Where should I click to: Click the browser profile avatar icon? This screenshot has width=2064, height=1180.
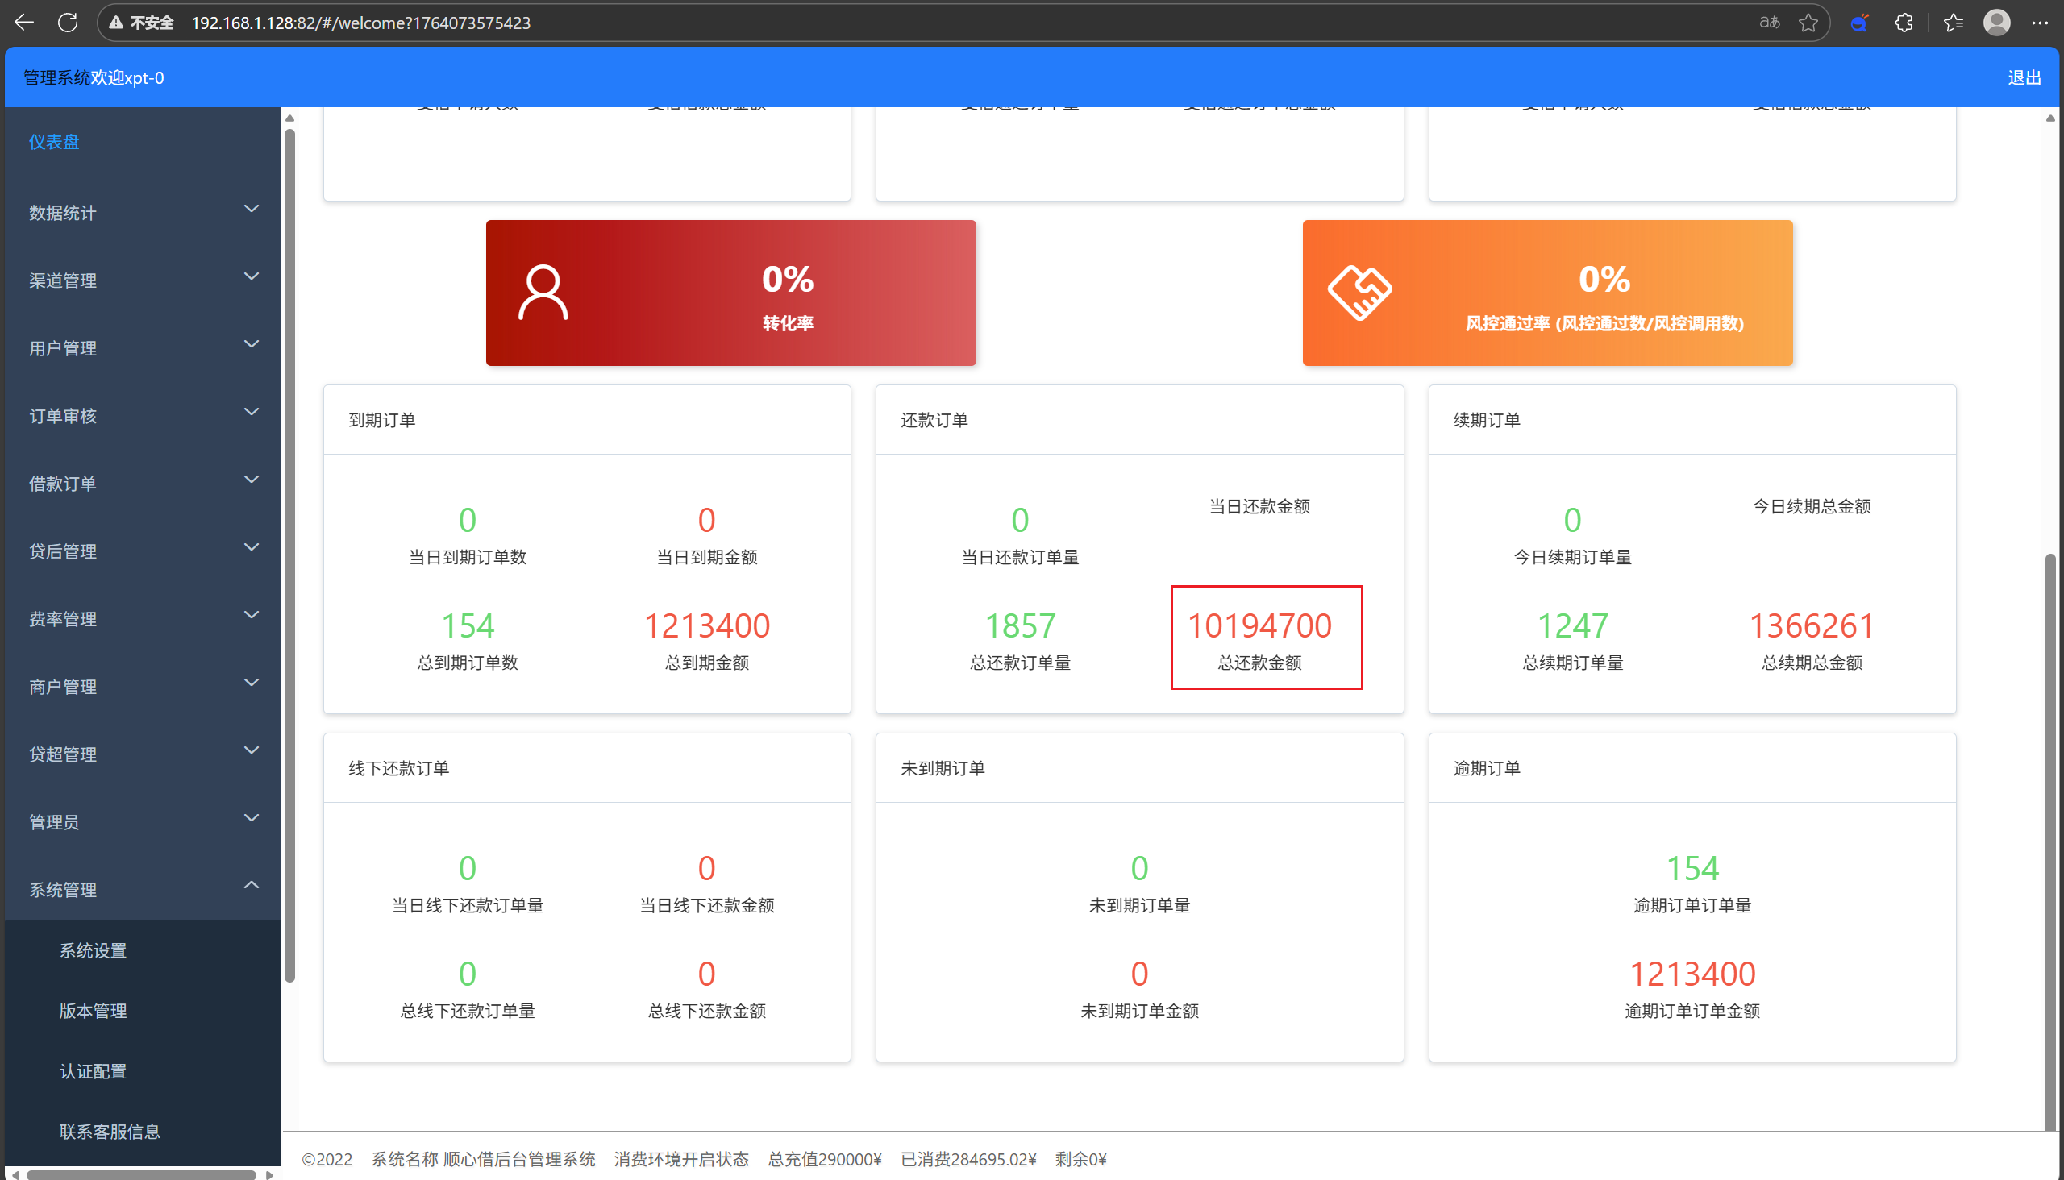(x=1997, y=23)
